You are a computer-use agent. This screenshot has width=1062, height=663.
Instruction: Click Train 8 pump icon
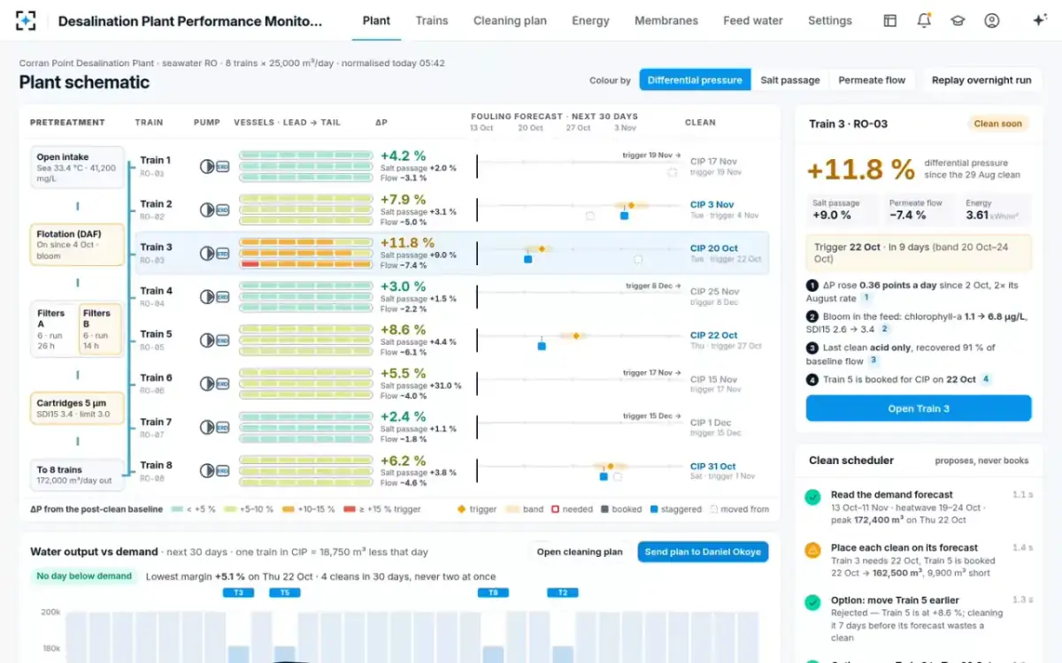point(206,471)
